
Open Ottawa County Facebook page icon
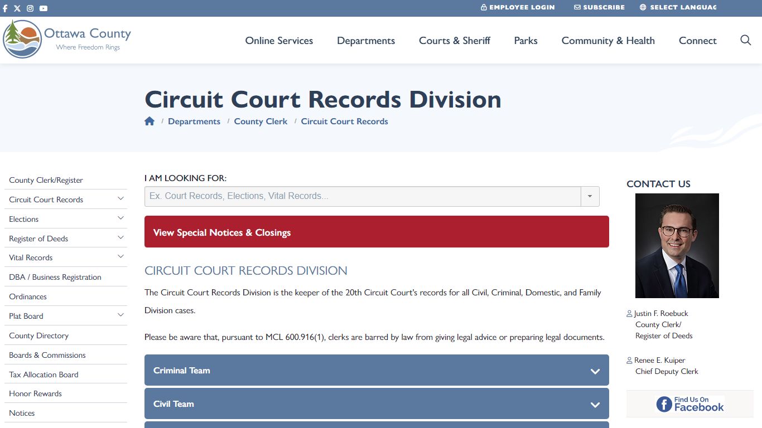tap(5, 8)
